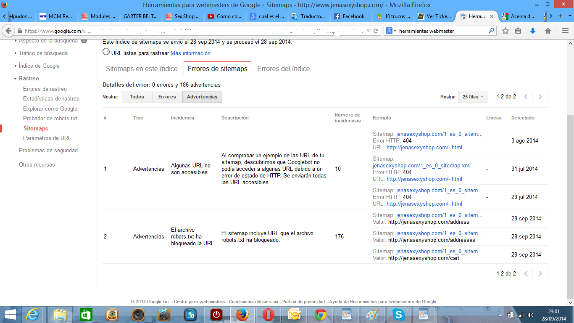The height and width of the screenshot is (323, 574).
Task: Open the Política de privacidad footer link
Action: coord(303,302)
